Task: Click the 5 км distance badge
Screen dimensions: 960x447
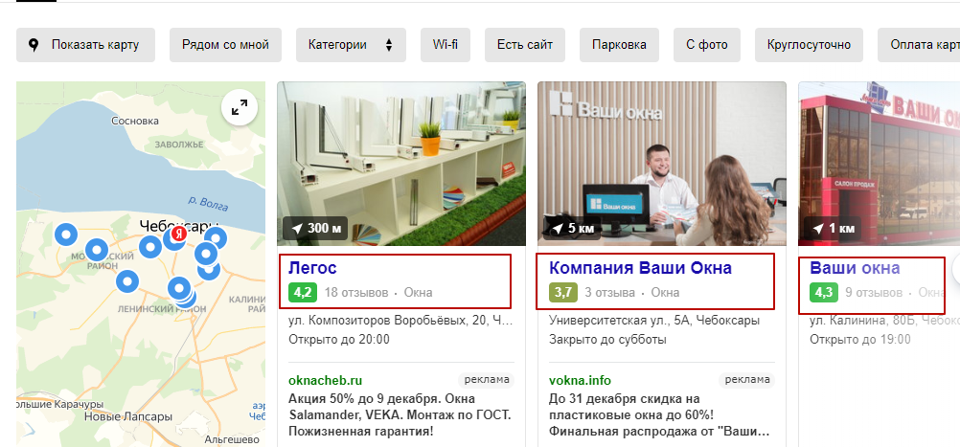Action: coord(572,229)
